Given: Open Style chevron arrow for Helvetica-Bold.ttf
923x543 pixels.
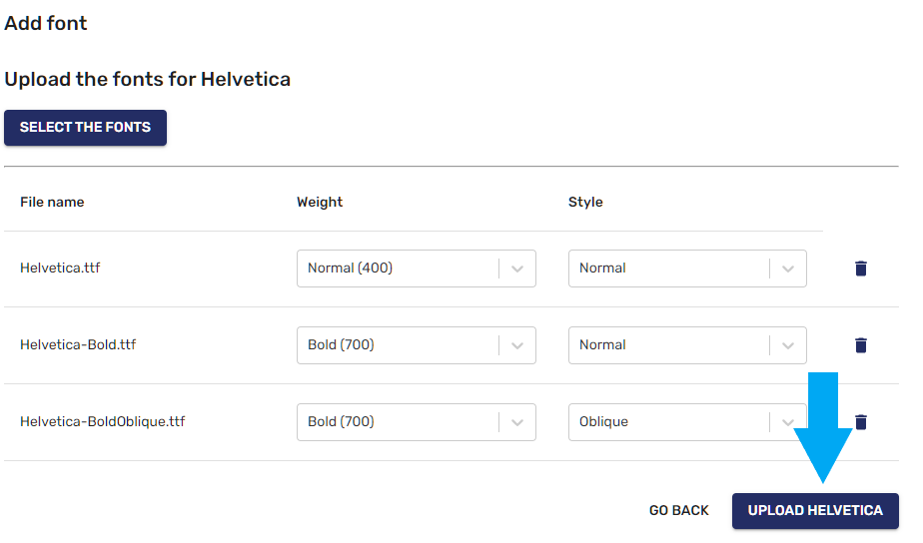Looking at the screenshot, I should coord(788,345).
